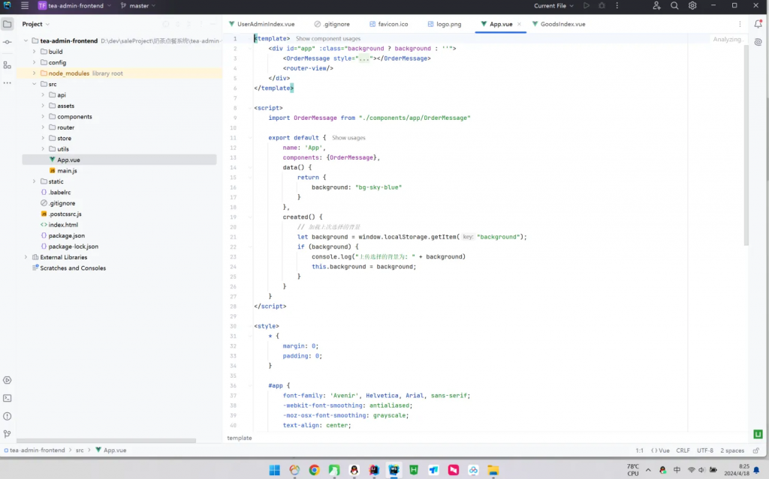Open IDE settings gear icon
The height and width of the screenshot is (479, 769).
click(x=692, y=6)
